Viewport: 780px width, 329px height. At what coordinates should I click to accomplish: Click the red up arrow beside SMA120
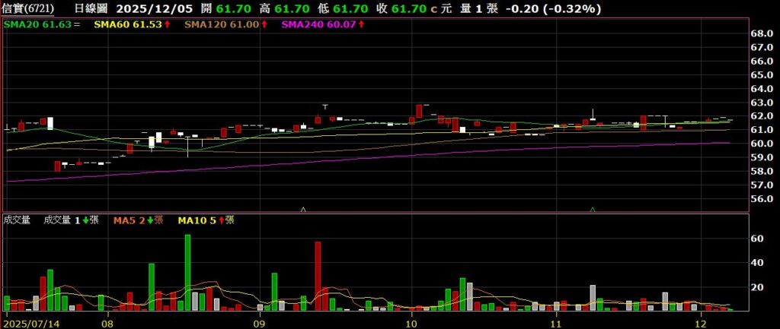[264, 25]
